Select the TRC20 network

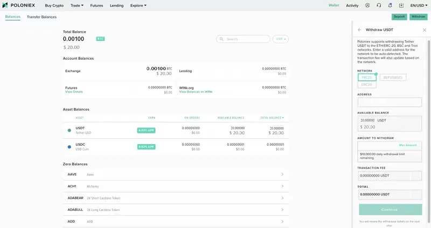[367, 77]
